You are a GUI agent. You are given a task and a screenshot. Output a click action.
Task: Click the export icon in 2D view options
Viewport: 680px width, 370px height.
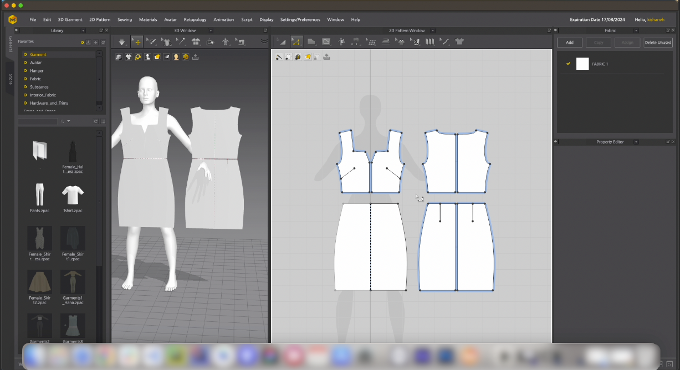pos(326,56)
